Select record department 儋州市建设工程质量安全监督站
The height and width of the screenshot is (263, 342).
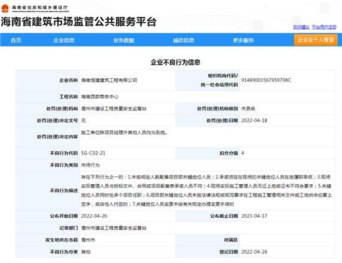(114, 228)
